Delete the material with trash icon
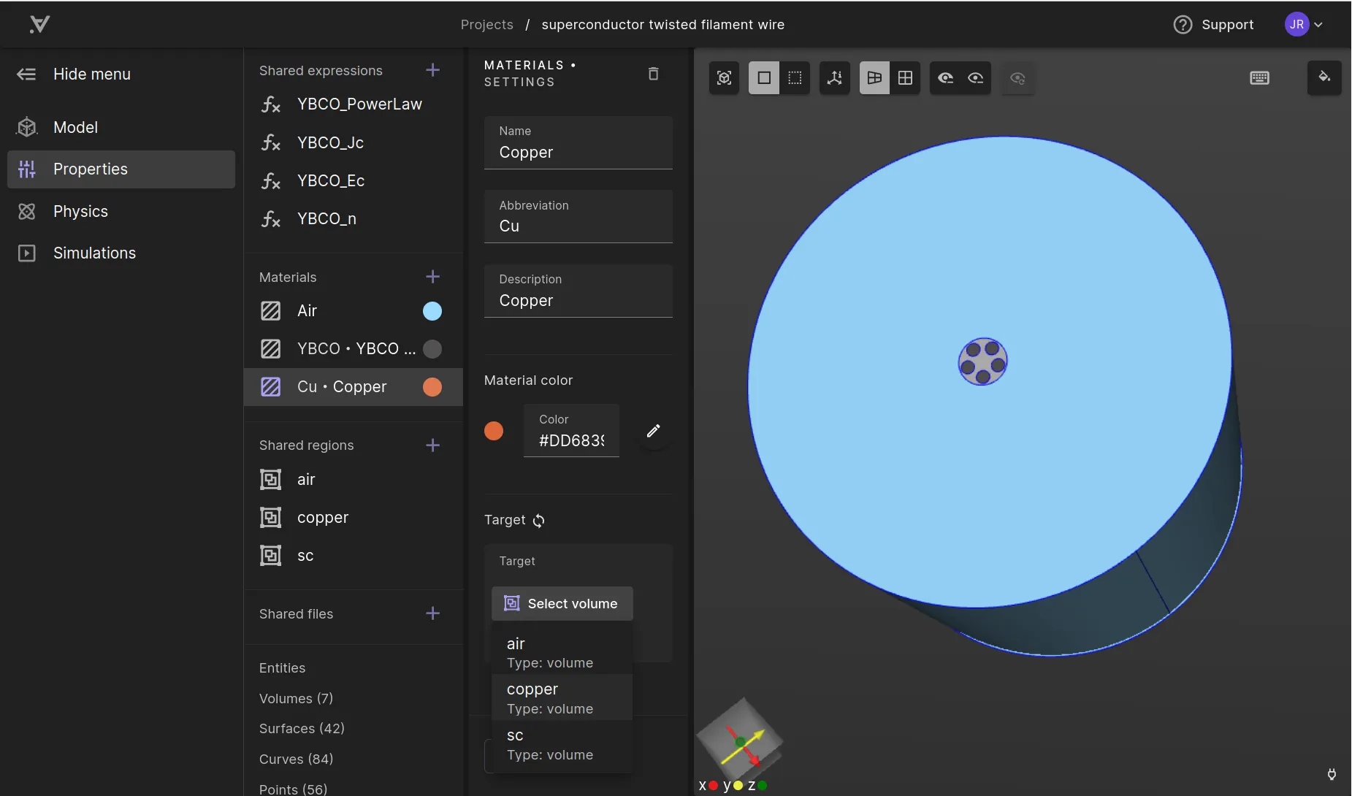The image size is (1352, 796). coord(654,74)
